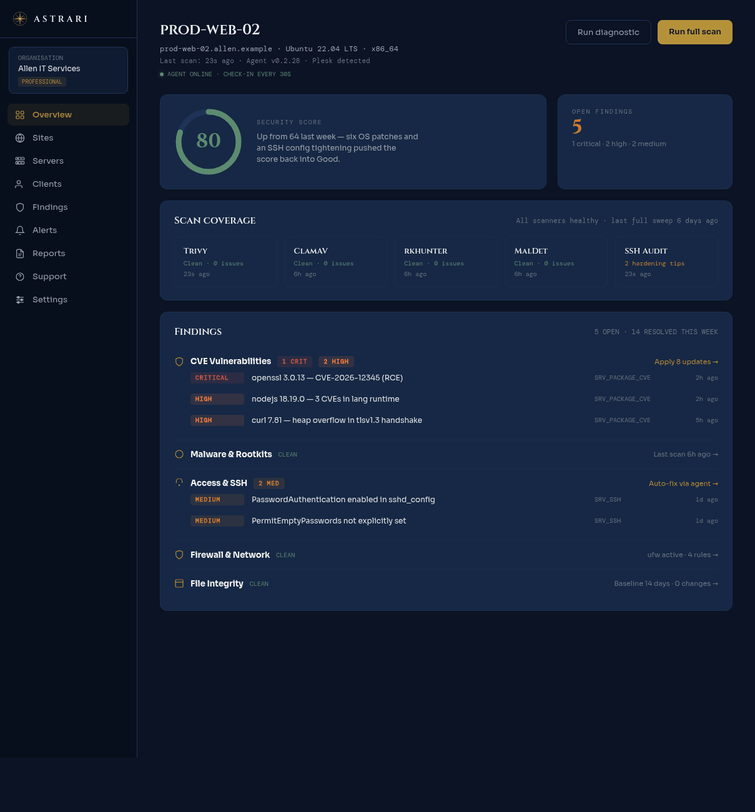Open the nodejs 18.19.0 finding row
Viewport: 755px width, 812px height.
[x=454, y=399]
